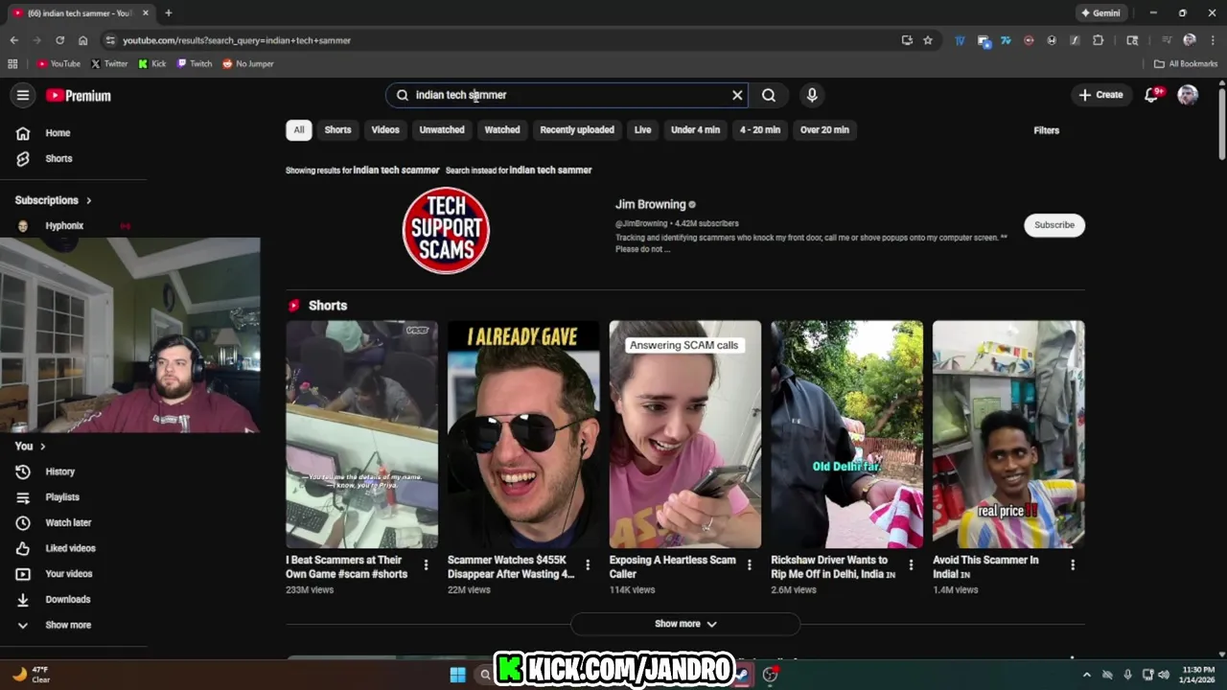
Task: Reload the page with the refresh button
Action: 59,40
